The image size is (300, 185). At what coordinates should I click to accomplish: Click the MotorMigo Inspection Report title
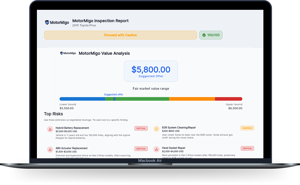(100, 20)
